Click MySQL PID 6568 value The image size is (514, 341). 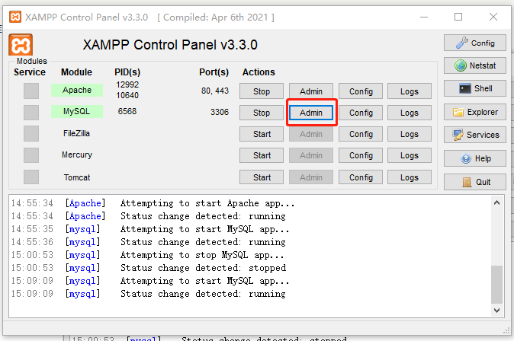[127, 111]
